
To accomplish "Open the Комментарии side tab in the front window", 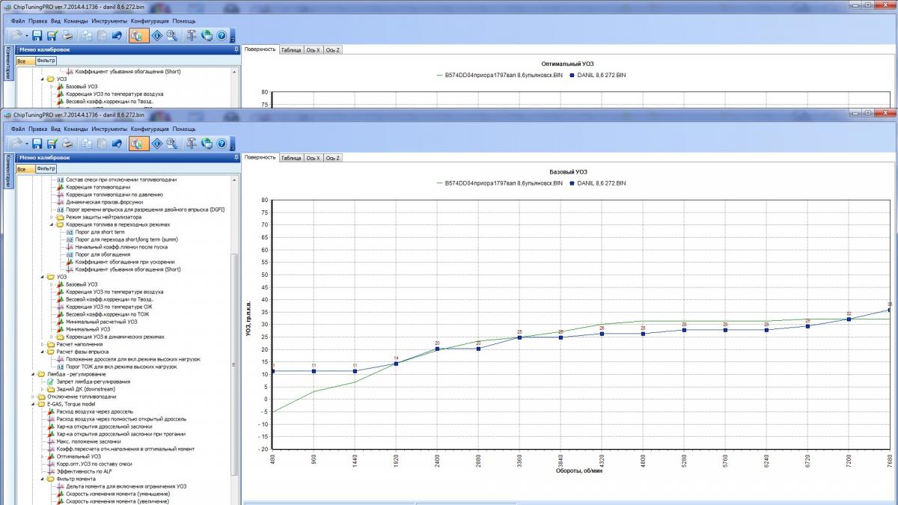I will 7,171.
